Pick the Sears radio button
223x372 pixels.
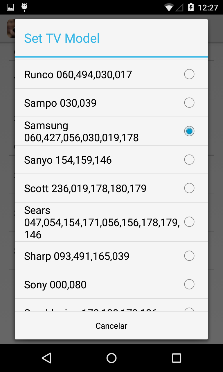click(x=189, y=222)
